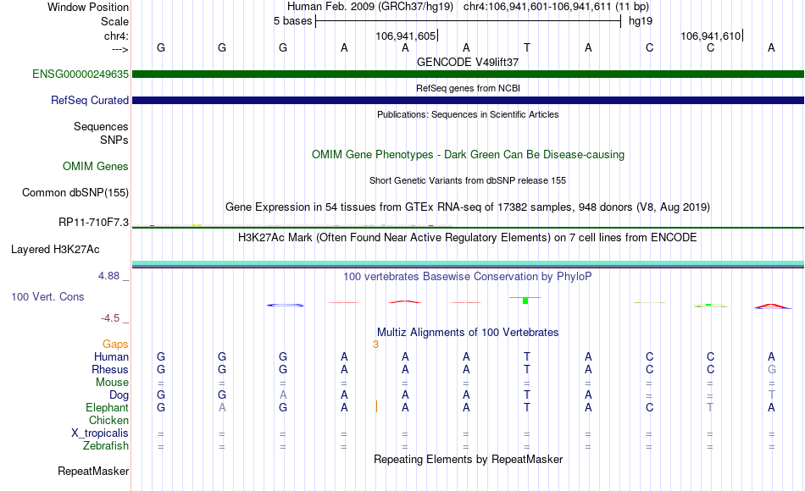Click the Window Position label
805x491 pixels.
click(x=88, y=7)
